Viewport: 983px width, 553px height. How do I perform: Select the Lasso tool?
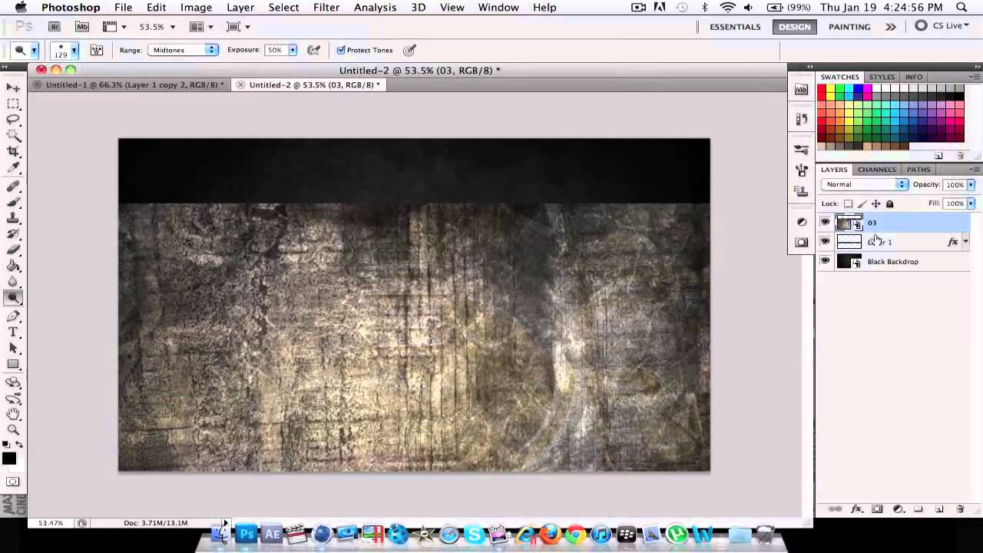[13, 120]
